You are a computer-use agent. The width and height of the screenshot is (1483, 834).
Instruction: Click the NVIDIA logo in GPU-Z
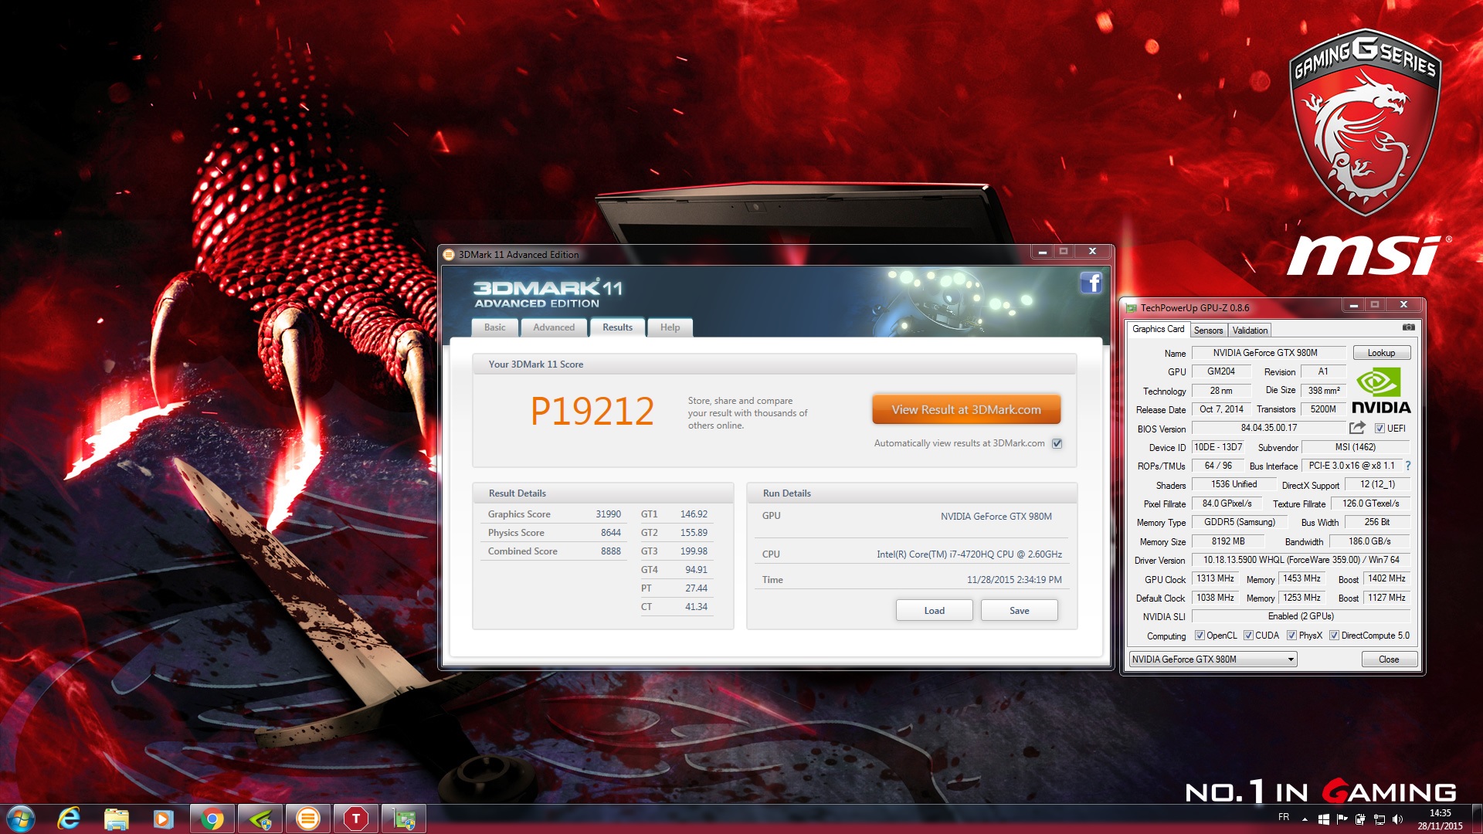click(1381, 392)
